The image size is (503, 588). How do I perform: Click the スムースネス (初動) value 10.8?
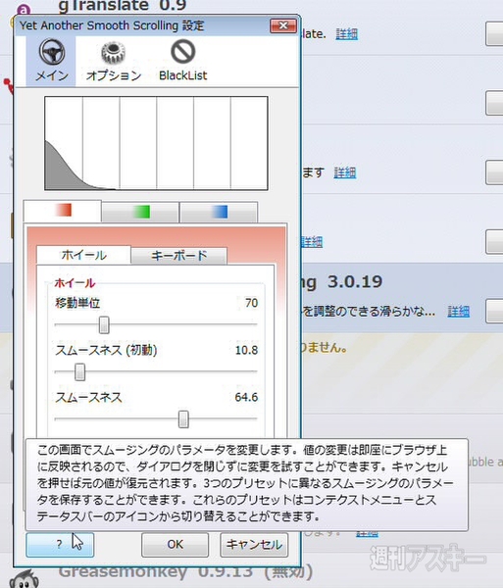[246, 350]
